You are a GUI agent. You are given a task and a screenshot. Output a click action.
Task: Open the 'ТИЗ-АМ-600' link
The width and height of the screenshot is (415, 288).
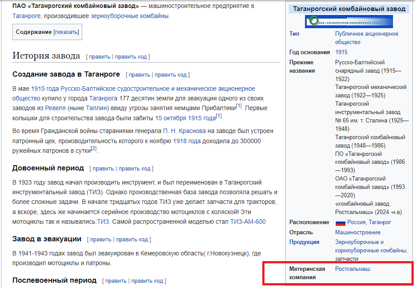(x=248, y=222)
